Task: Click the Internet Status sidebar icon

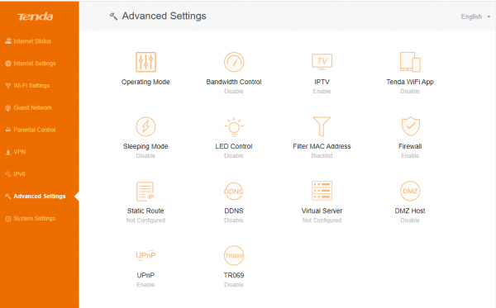Action: 8,41
